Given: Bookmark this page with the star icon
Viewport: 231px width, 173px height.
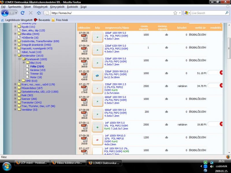Looking at the screenshot, I should tap(175, 13).
